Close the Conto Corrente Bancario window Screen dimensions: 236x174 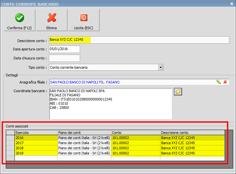pos(232,4)
